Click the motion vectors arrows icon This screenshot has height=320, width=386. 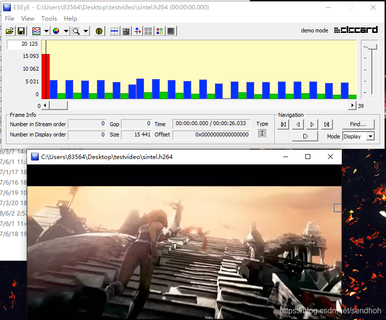(x=138, y=31)
